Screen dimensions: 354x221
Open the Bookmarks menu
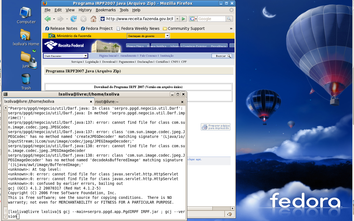point(106,10)
